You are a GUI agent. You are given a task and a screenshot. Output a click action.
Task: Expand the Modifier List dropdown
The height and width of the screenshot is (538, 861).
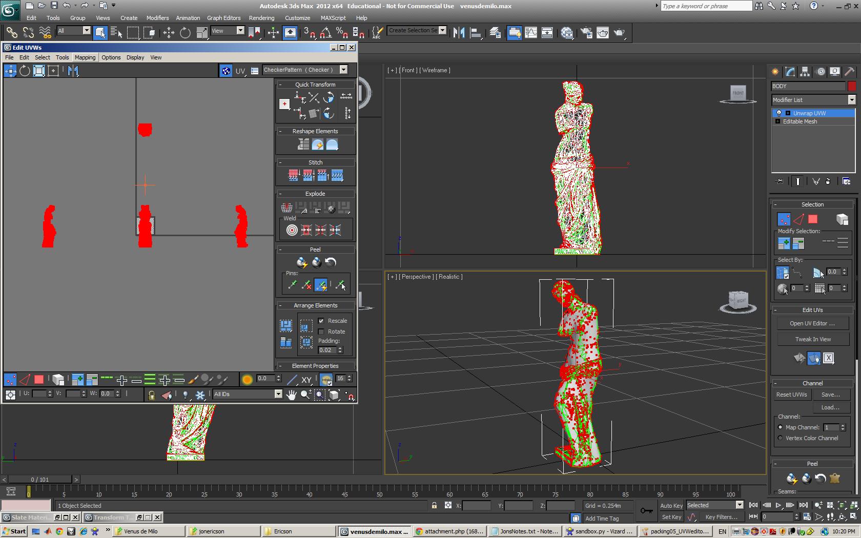(851, 100)
